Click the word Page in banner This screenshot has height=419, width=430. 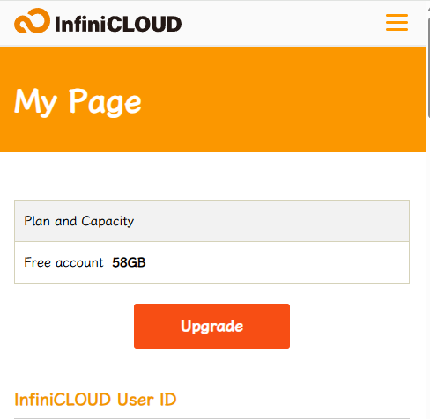click(105, 102)
